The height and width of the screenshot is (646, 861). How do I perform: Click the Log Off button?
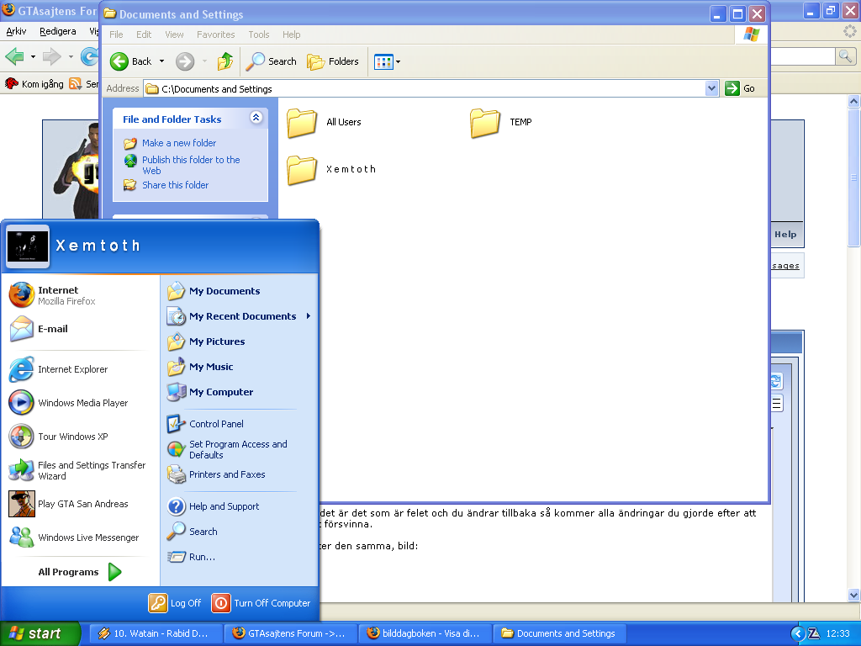pyautogui.click(x=175, y=603)
